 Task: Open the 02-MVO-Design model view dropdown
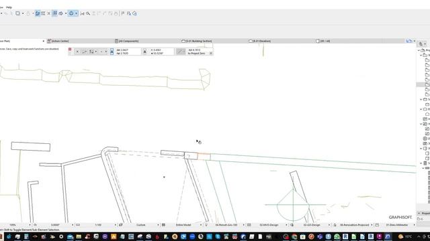[x=286, y=225]
